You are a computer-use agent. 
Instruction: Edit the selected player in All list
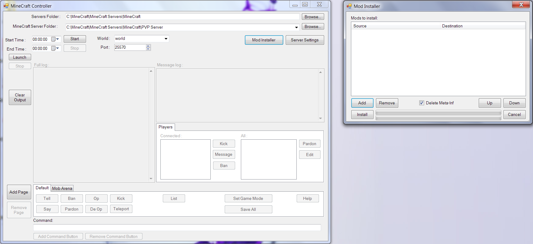pos(309,155)
